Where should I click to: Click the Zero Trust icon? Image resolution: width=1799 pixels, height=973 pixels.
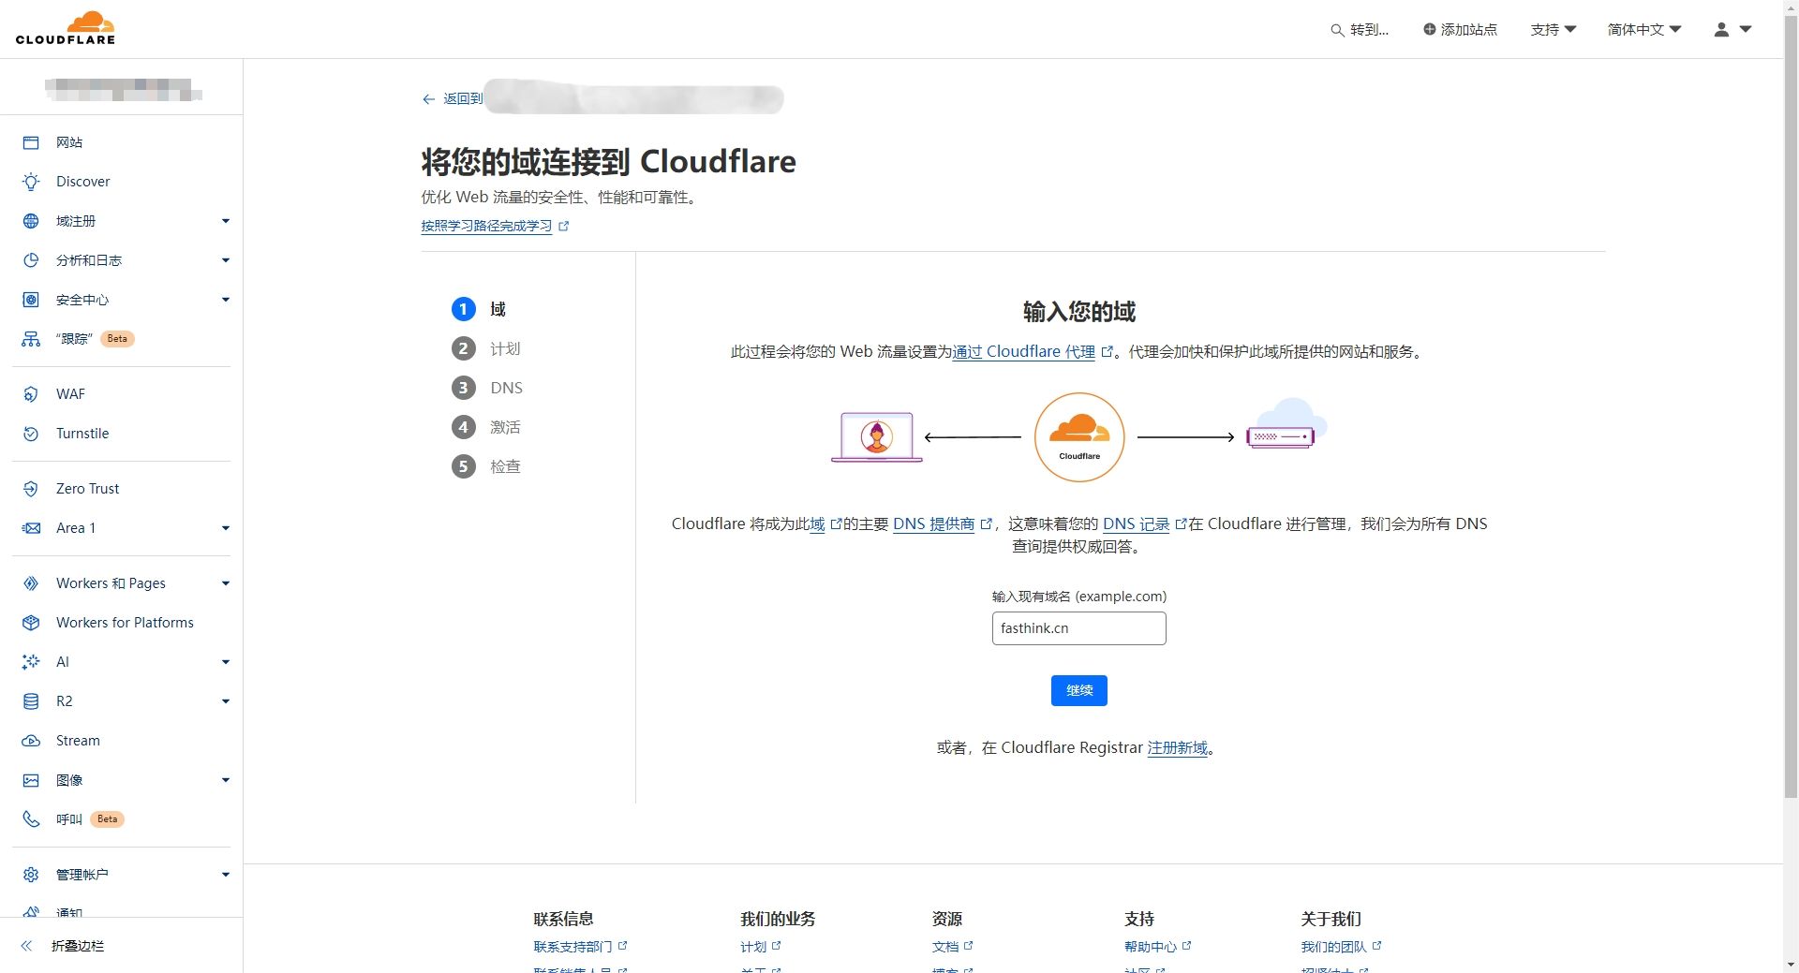point(31,489)
